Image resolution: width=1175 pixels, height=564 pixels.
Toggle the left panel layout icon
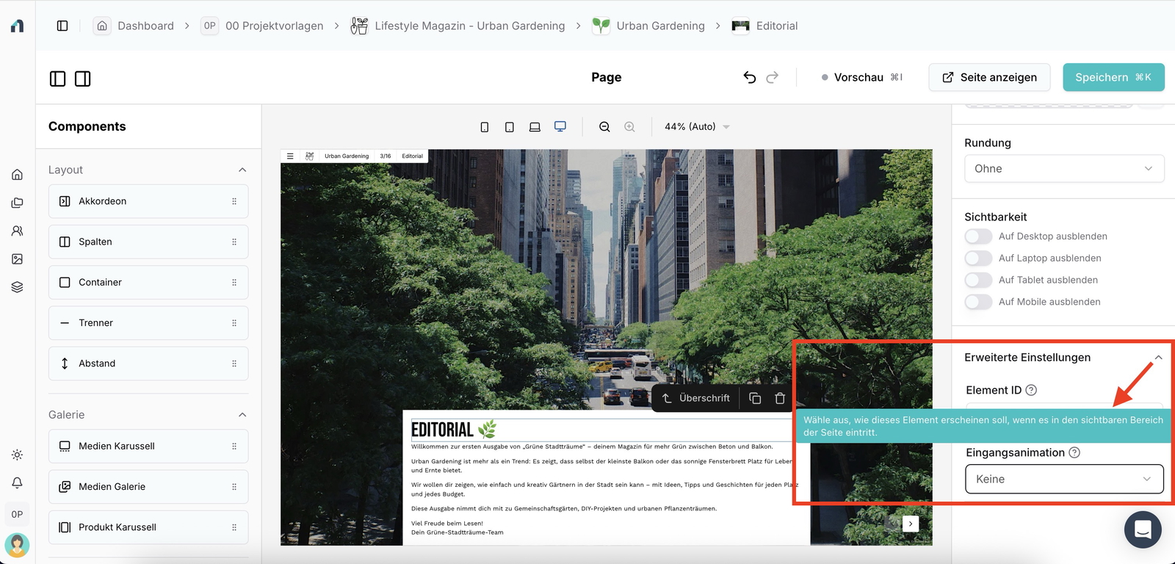[x=58, y=79]
